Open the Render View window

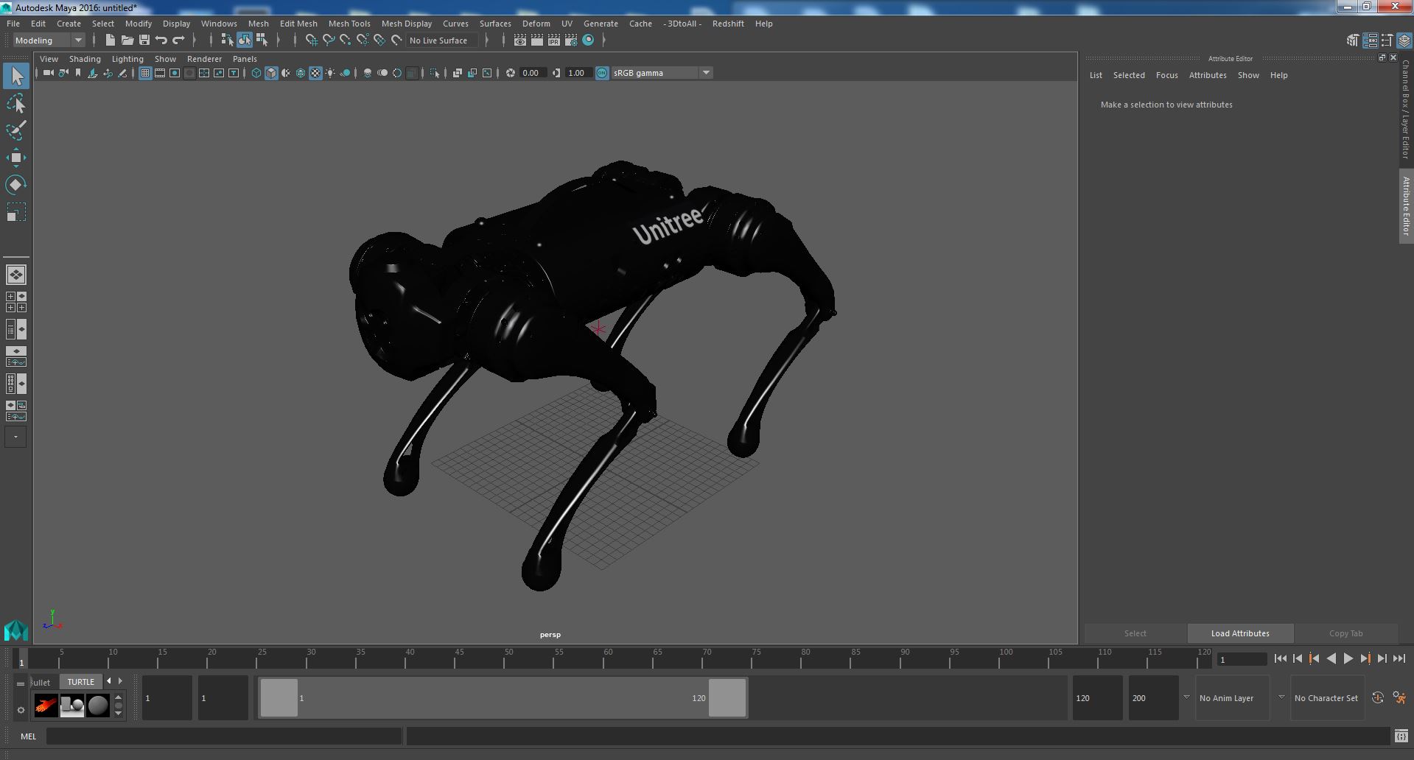coord(519,40)
